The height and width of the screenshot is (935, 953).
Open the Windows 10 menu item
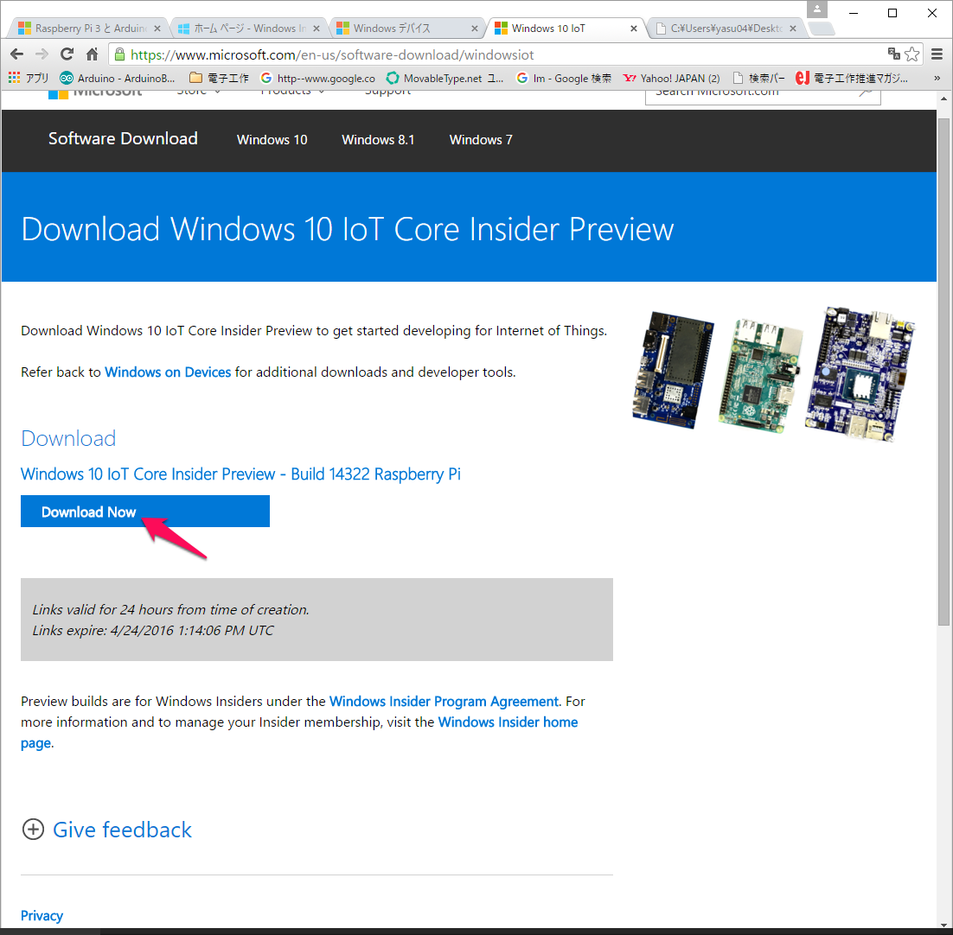pos(272,140)
